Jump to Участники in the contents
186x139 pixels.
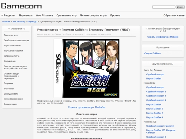pos(9,89)
